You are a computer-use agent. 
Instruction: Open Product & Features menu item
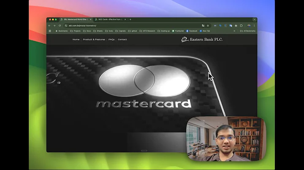click(94, 40)
